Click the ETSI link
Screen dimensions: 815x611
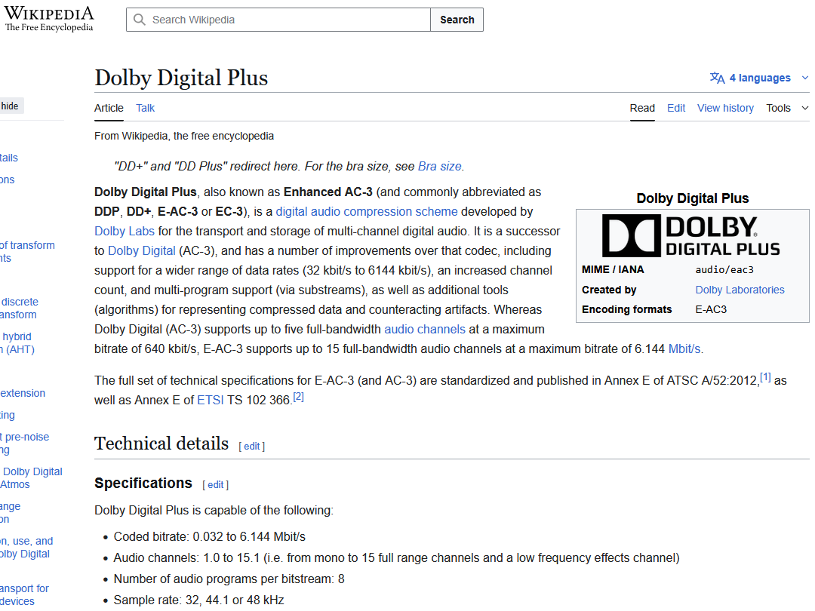(211, 400)
